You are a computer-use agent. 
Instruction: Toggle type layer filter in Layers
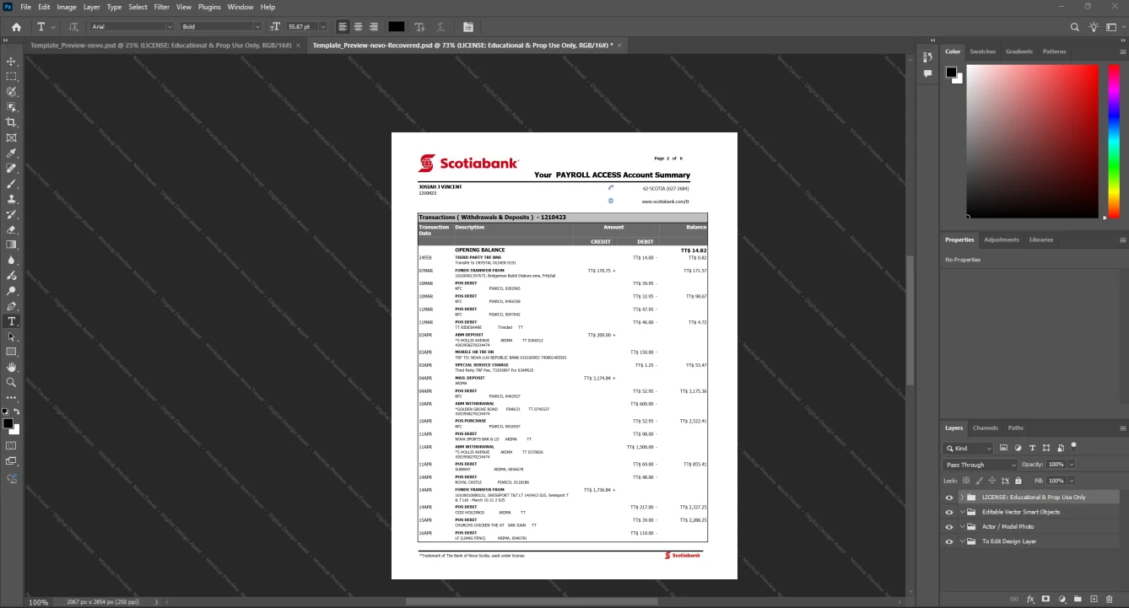[1032, 448]
